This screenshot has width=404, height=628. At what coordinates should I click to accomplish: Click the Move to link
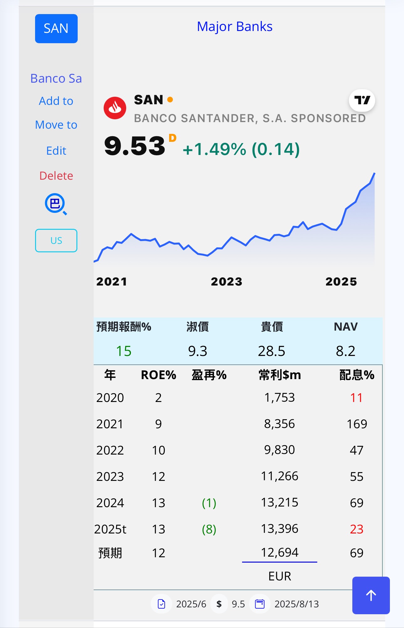pos(56,125)
